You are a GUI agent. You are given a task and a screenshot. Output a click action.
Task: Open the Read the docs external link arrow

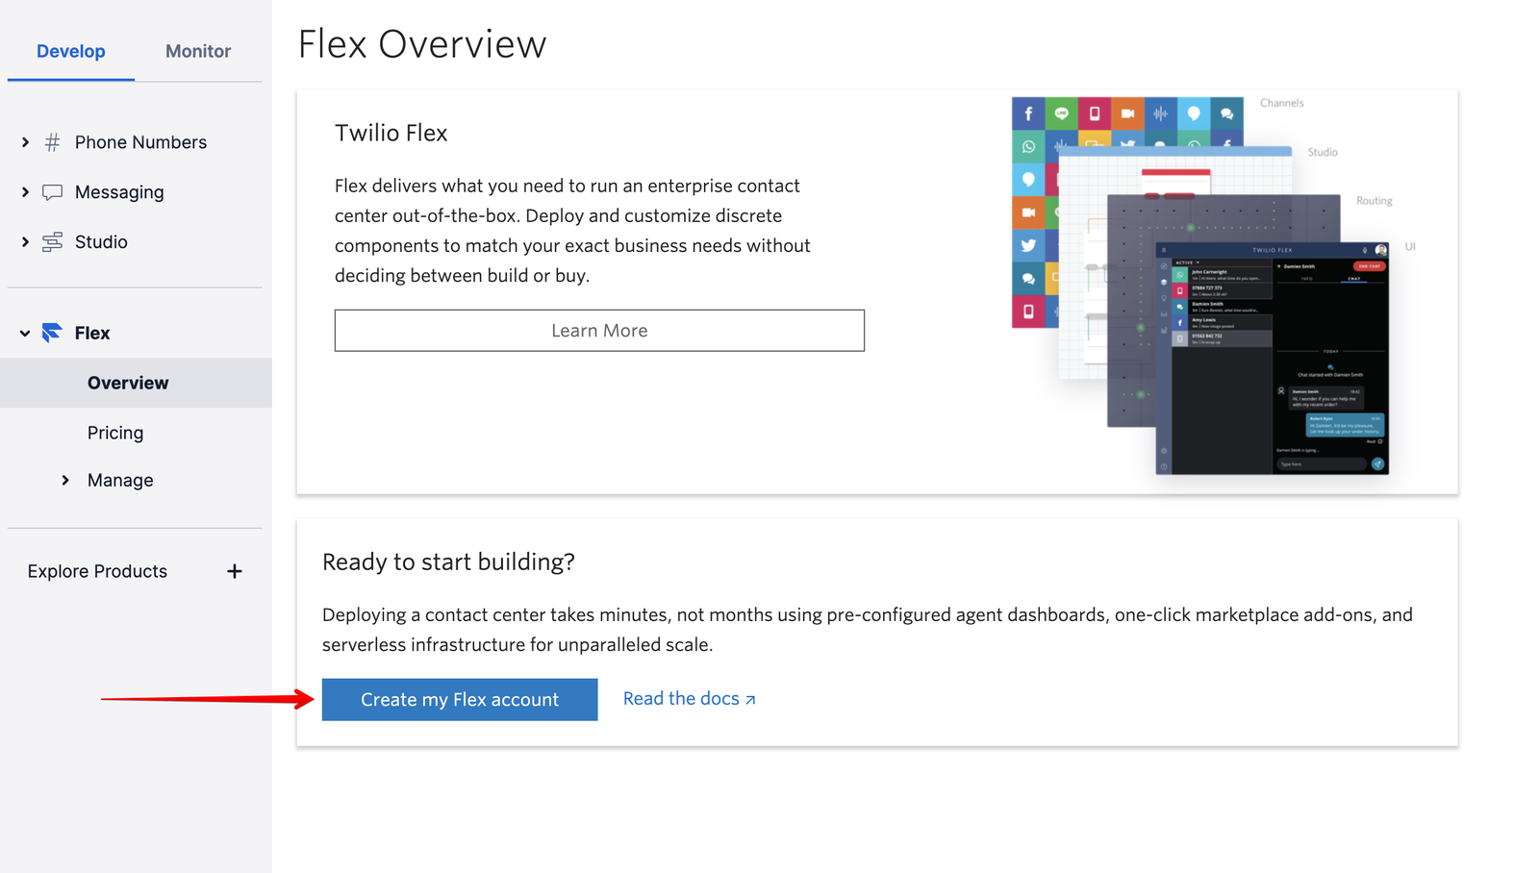click(750, 699)
